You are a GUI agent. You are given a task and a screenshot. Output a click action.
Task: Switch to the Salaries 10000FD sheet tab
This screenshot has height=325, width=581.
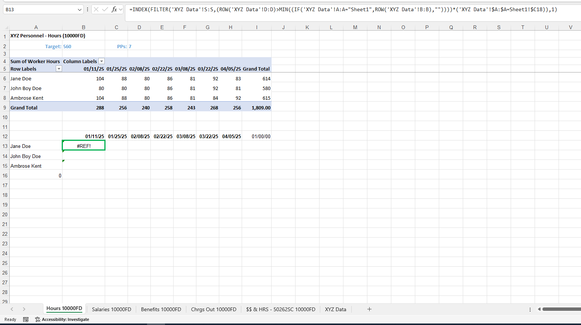point(111,309)
